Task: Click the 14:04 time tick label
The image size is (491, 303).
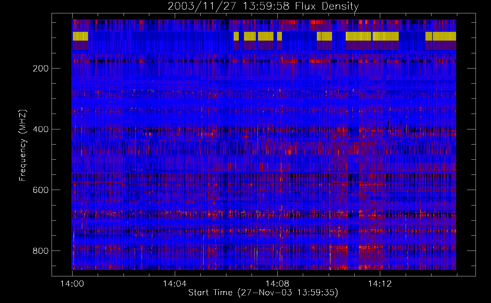Action: [175, 284]
